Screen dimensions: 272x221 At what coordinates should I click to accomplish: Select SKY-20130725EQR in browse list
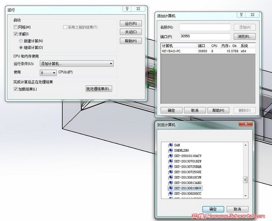[x=188, y=167]
